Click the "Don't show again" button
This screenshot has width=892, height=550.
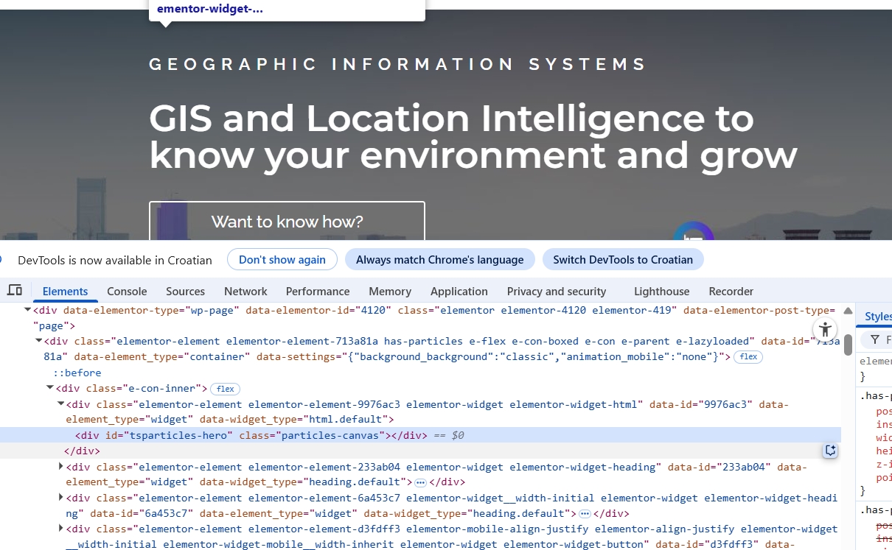pyautogui.click(x=282, y=259)
